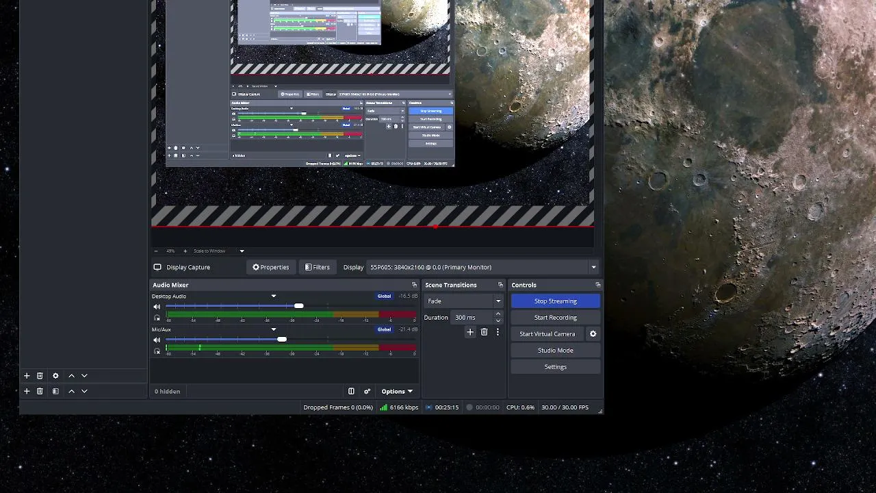Viewport: 876px width, 493px height.
Task: Click the '-16.5 dB' Desktop Audio value
Action: 408,296
